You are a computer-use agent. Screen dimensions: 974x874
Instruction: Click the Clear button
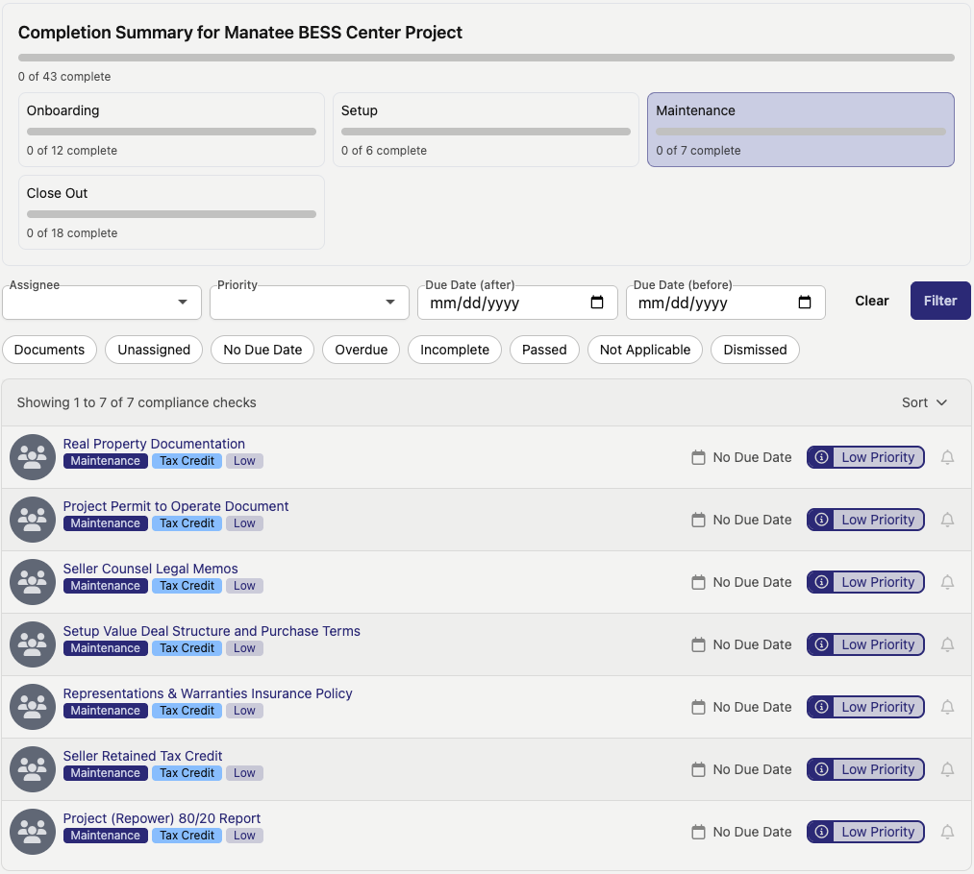871,301
